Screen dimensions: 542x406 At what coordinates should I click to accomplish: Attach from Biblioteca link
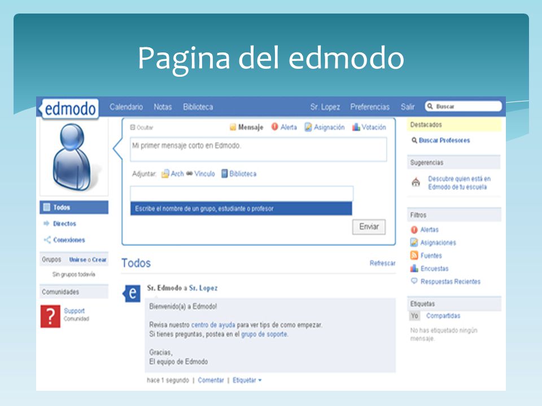click(x=243, y=174)
